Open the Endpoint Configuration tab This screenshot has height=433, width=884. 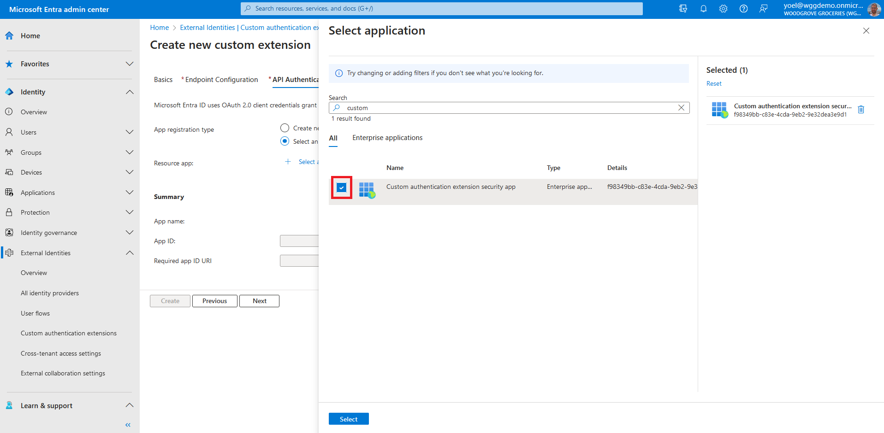tap(221, 80)
